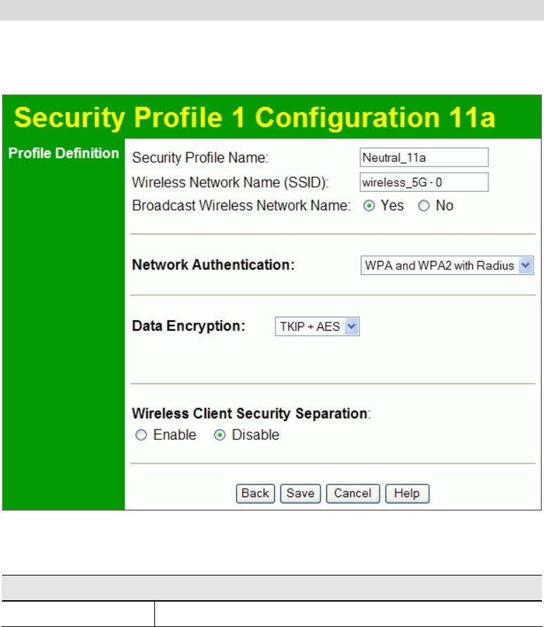Click the Broadcast Wireless Network Name label
544x627 pixels.
[x=241, y=206]
